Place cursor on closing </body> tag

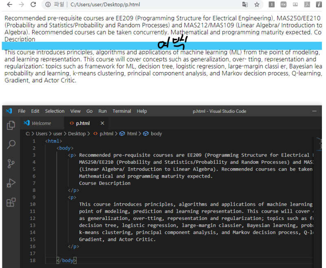click(66, 260)
